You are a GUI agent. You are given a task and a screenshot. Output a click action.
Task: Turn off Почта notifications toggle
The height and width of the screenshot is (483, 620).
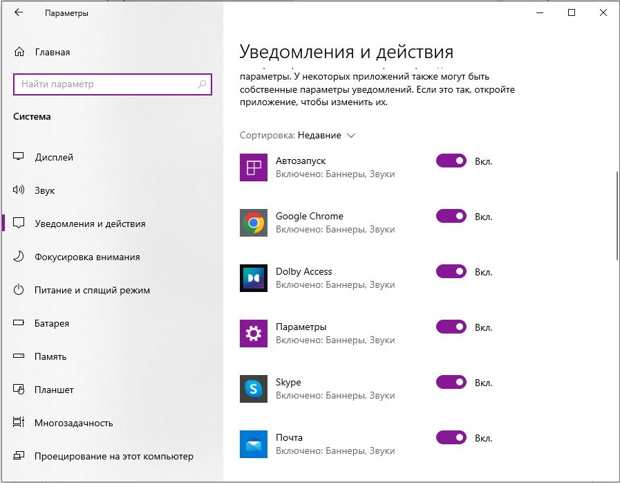click(451, 437)
